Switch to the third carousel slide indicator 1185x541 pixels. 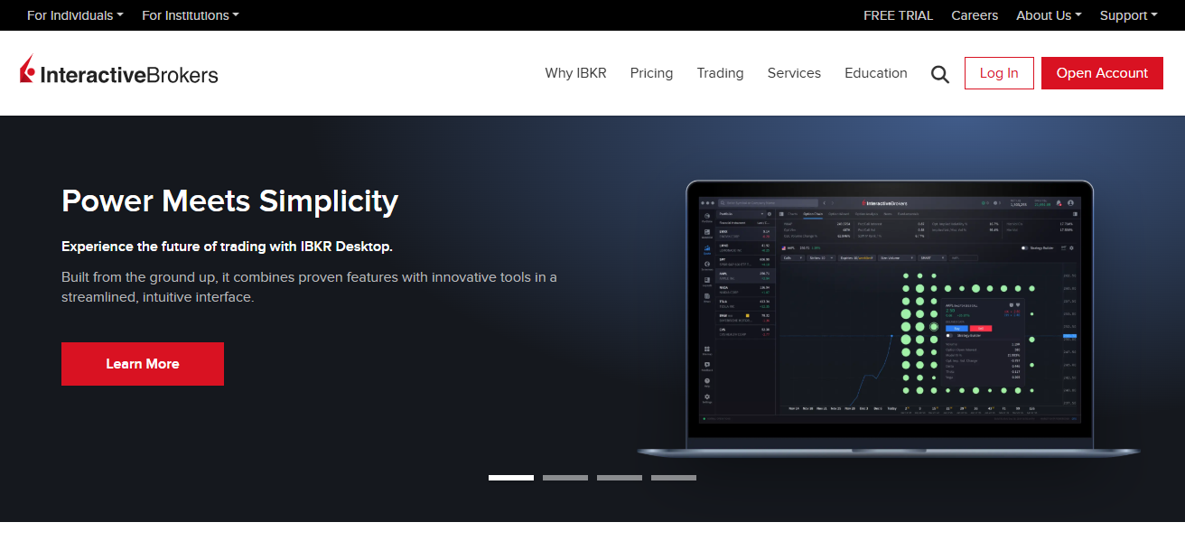click(620, 478)
